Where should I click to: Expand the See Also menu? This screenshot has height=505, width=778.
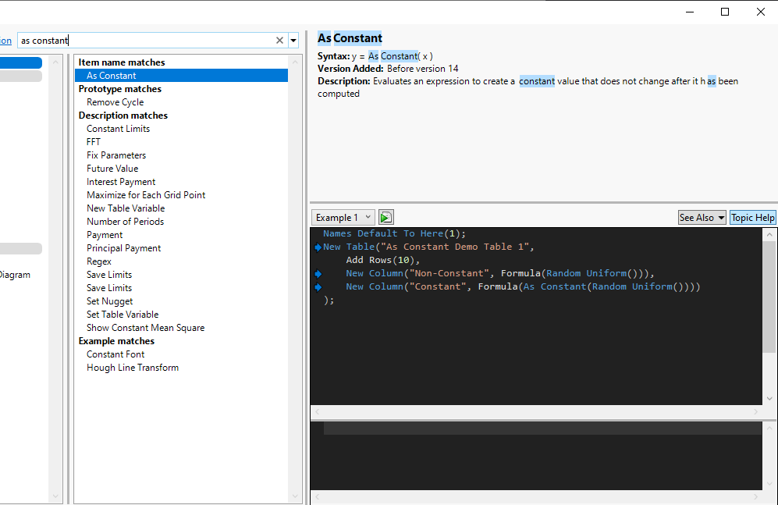click(702, 218)
